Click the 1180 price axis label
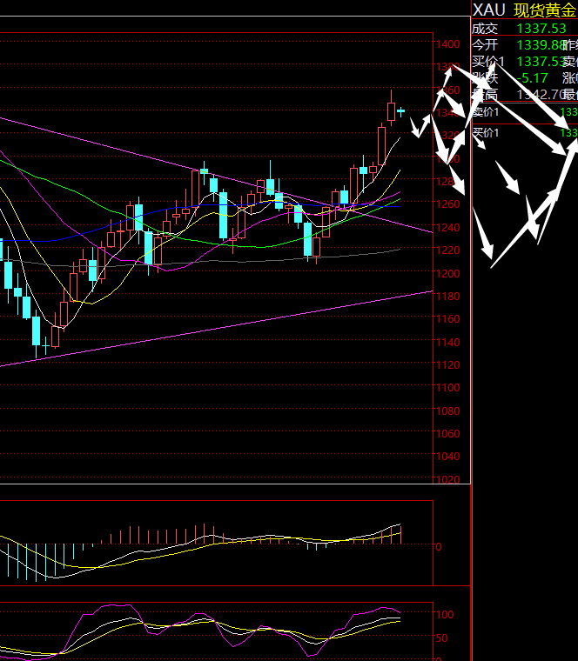The width and height of the screenshot is (578, 661). [x=447, y=296]
